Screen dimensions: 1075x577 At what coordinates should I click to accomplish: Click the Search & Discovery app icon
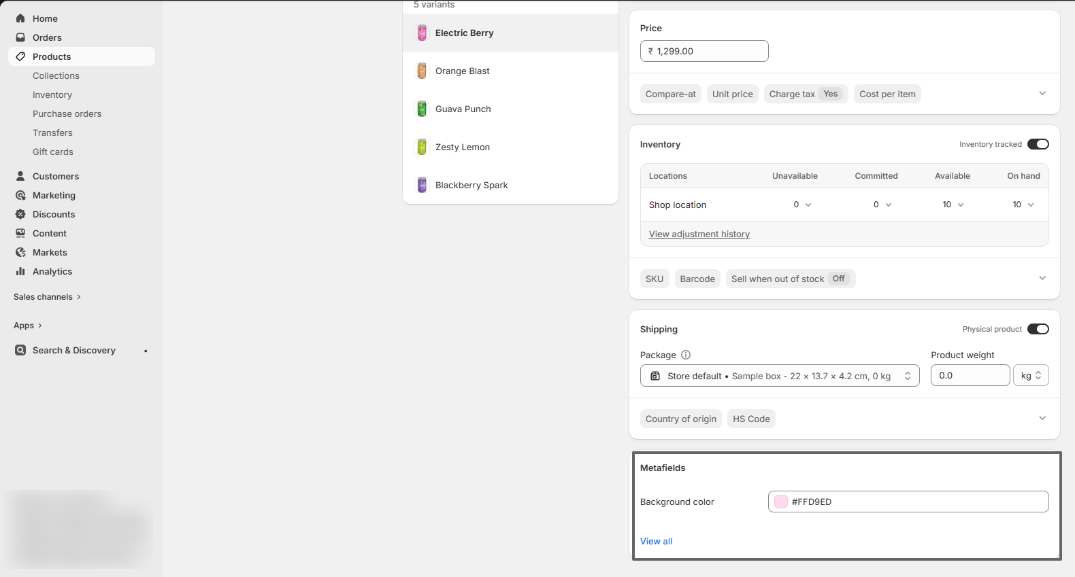coord(20,350)
